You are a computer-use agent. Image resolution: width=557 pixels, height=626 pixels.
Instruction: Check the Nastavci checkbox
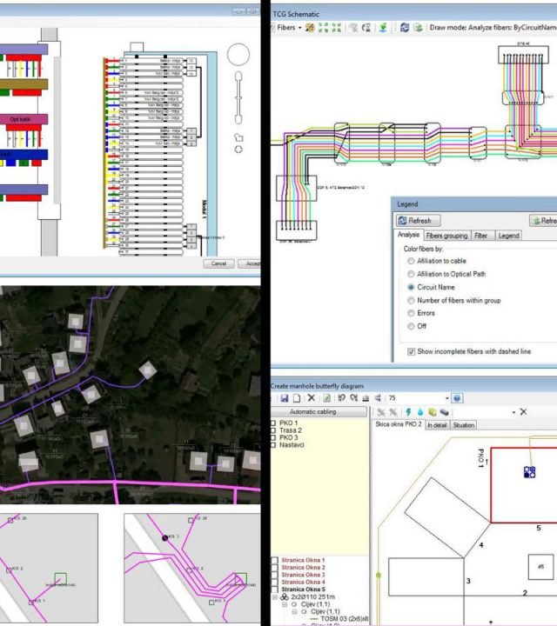[x=273, y=445]
